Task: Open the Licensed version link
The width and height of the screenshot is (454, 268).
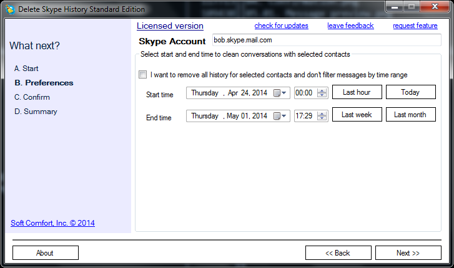Action: click(x=170, y=26)
